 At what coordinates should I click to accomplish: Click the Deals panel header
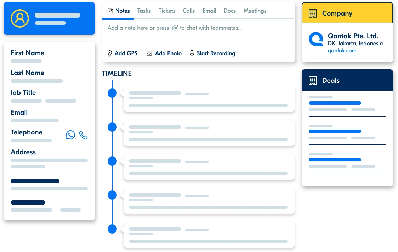click(347, 80)
